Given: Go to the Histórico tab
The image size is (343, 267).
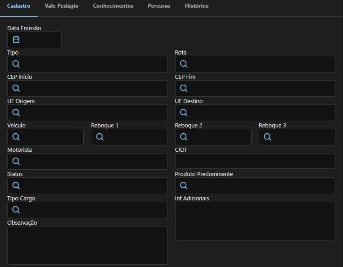Looking at the screenshot, I should (197, 6).
